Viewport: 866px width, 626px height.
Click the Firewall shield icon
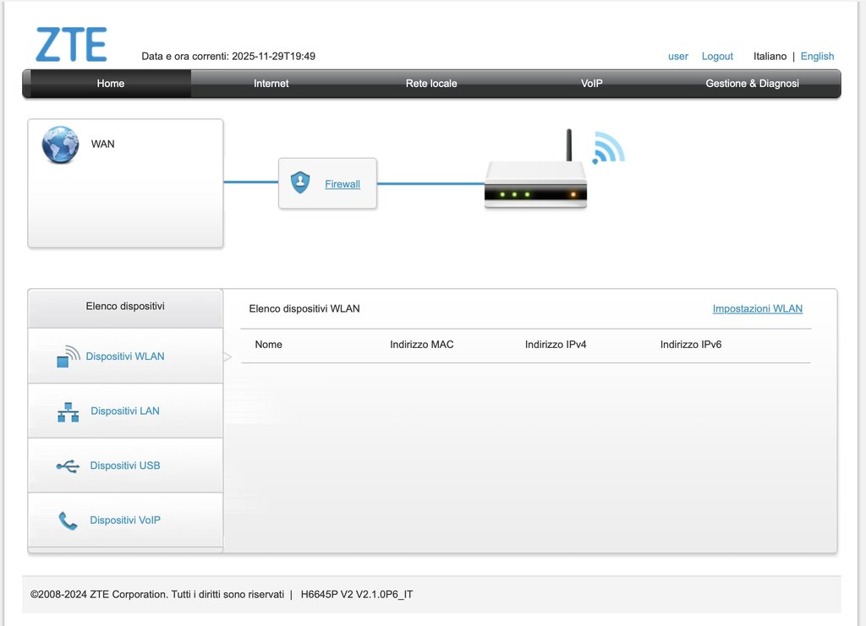(300, 182)
